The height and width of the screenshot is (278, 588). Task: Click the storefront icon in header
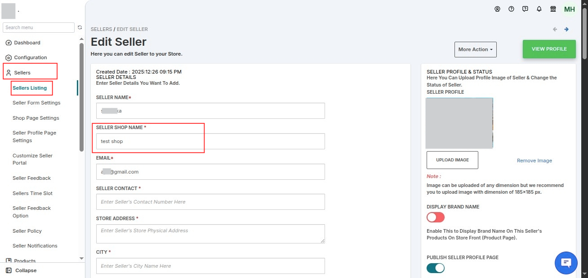point(553,9)
